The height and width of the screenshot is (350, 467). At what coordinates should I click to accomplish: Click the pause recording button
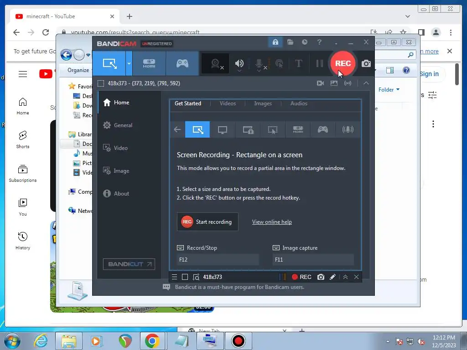pos(319,63)
